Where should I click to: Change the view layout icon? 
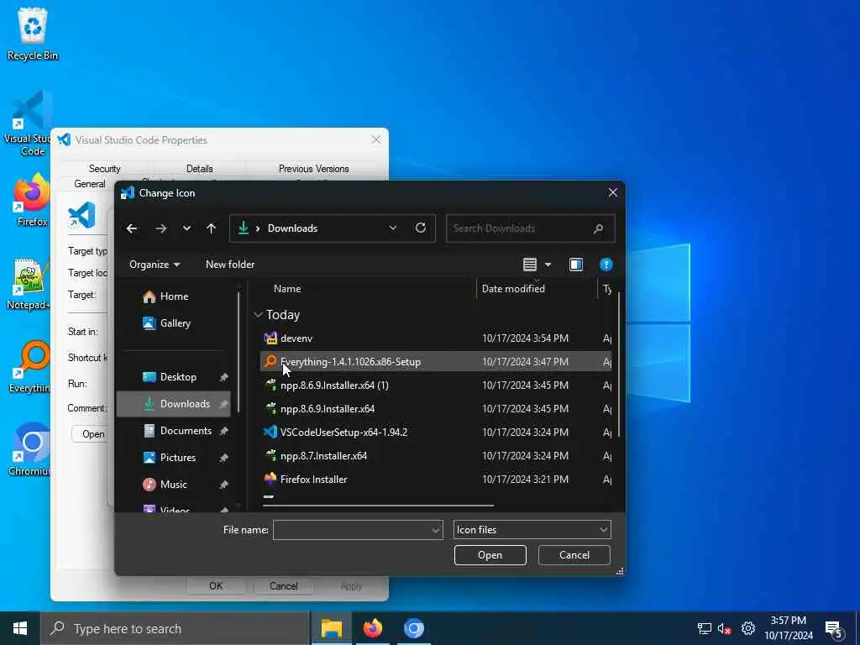click(530, 265)
